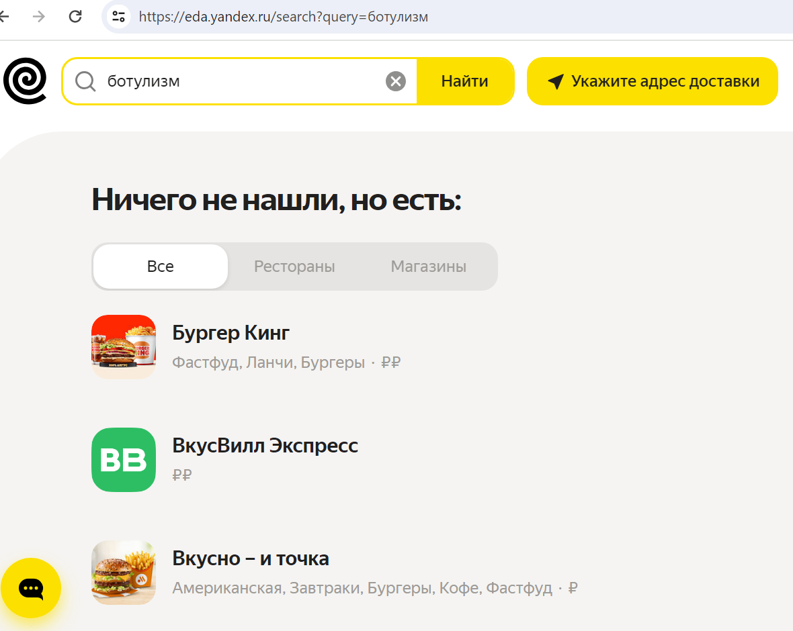Viewport: 793px width, 631px height.
Task: Click the magnifier icon in search box
Action: coord(85,81)
